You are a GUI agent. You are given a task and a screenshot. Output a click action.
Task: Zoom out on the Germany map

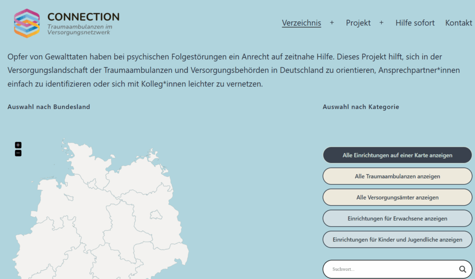18,153
